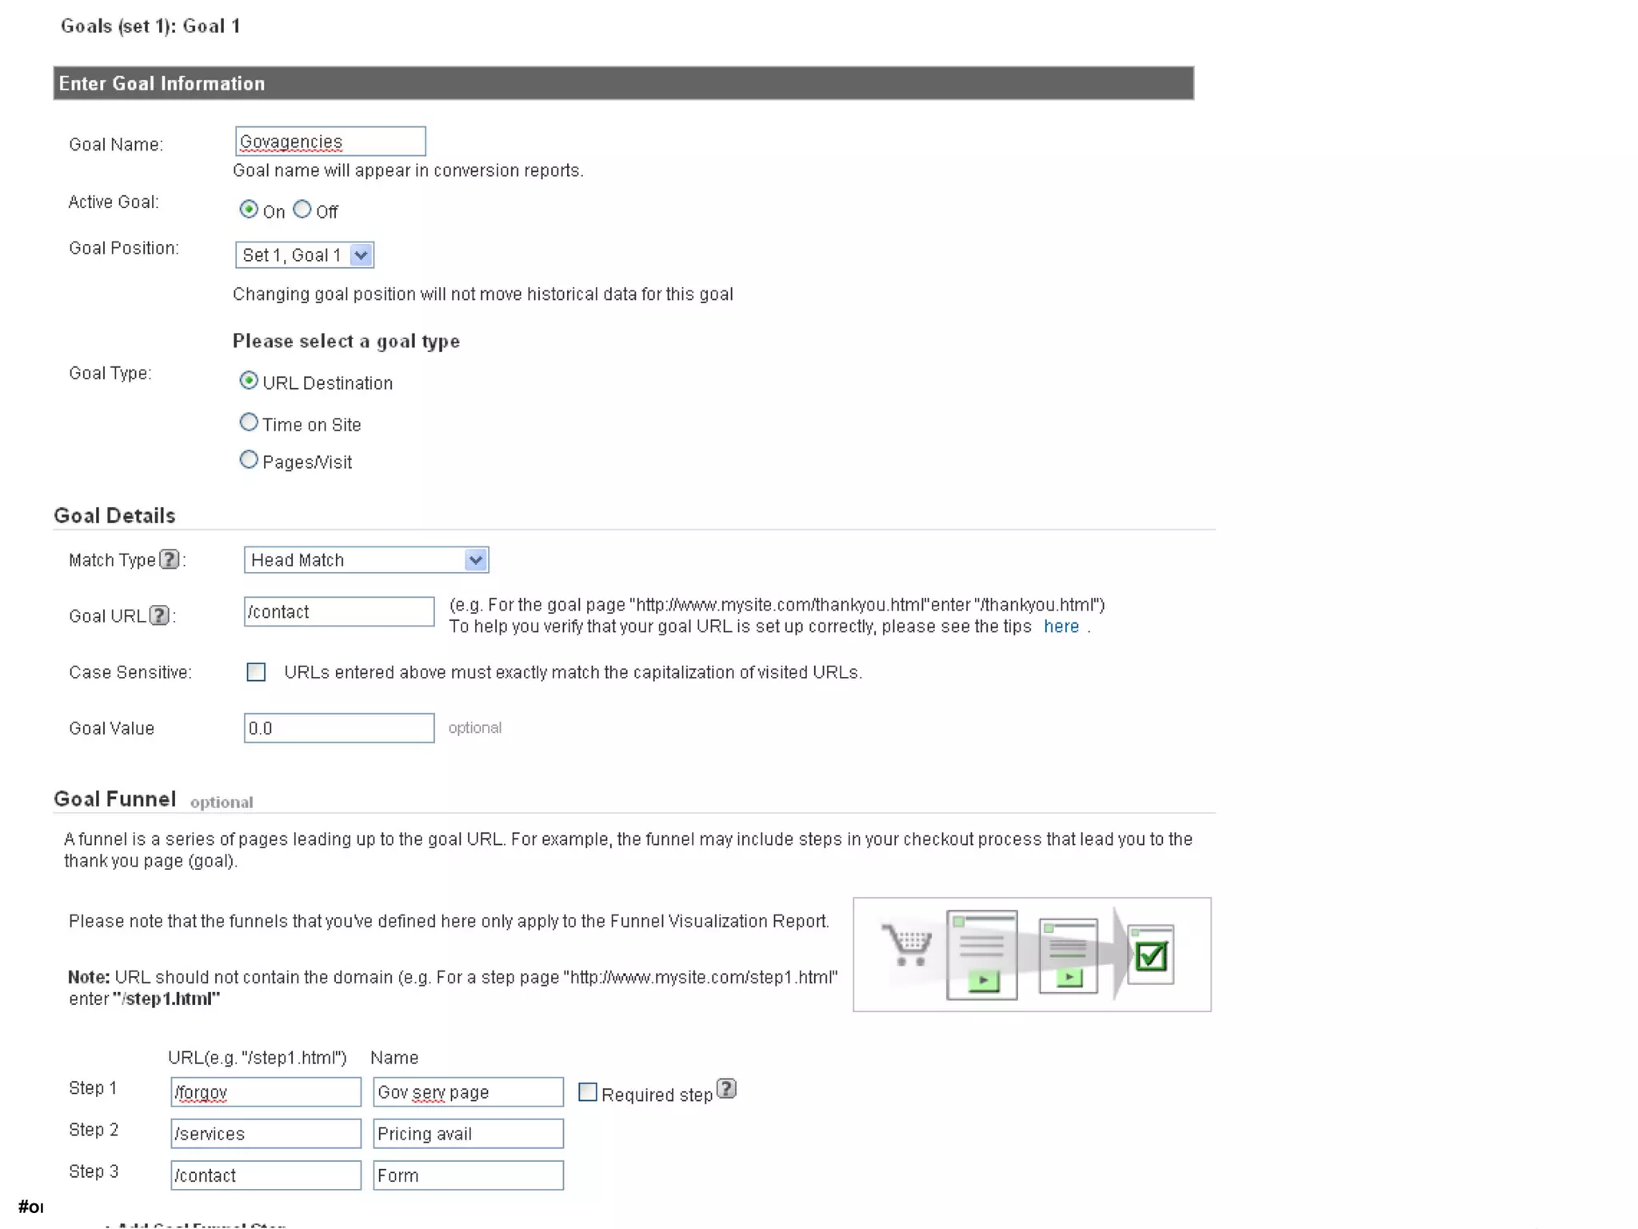
Task: Click the Step 1 URL field
Action: tap(265, 1092)
